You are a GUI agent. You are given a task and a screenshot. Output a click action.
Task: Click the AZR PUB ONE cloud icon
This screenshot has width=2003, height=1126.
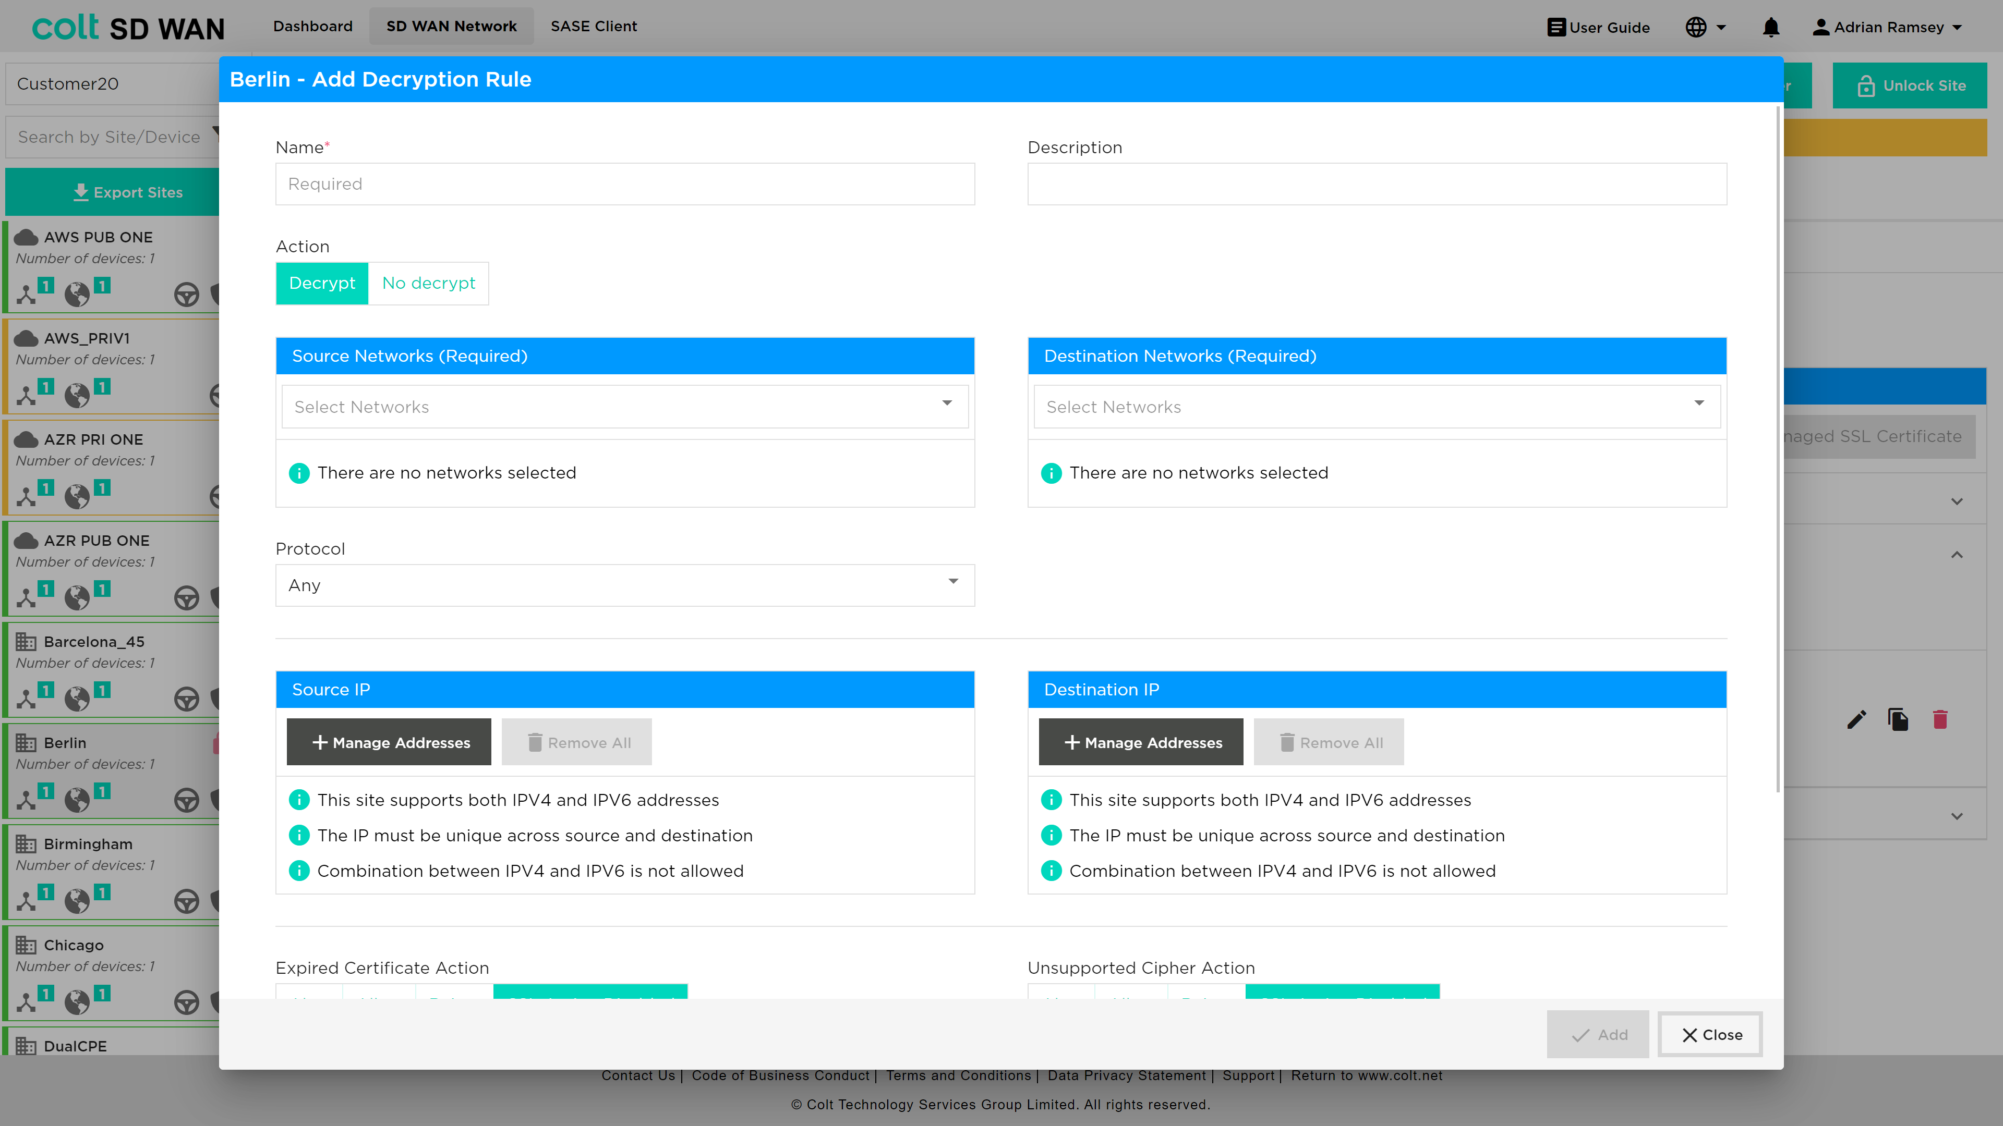(x=27, y=540)
